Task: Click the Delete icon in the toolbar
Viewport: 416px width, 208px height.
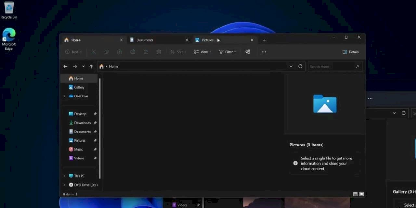Action: point(159,52)
